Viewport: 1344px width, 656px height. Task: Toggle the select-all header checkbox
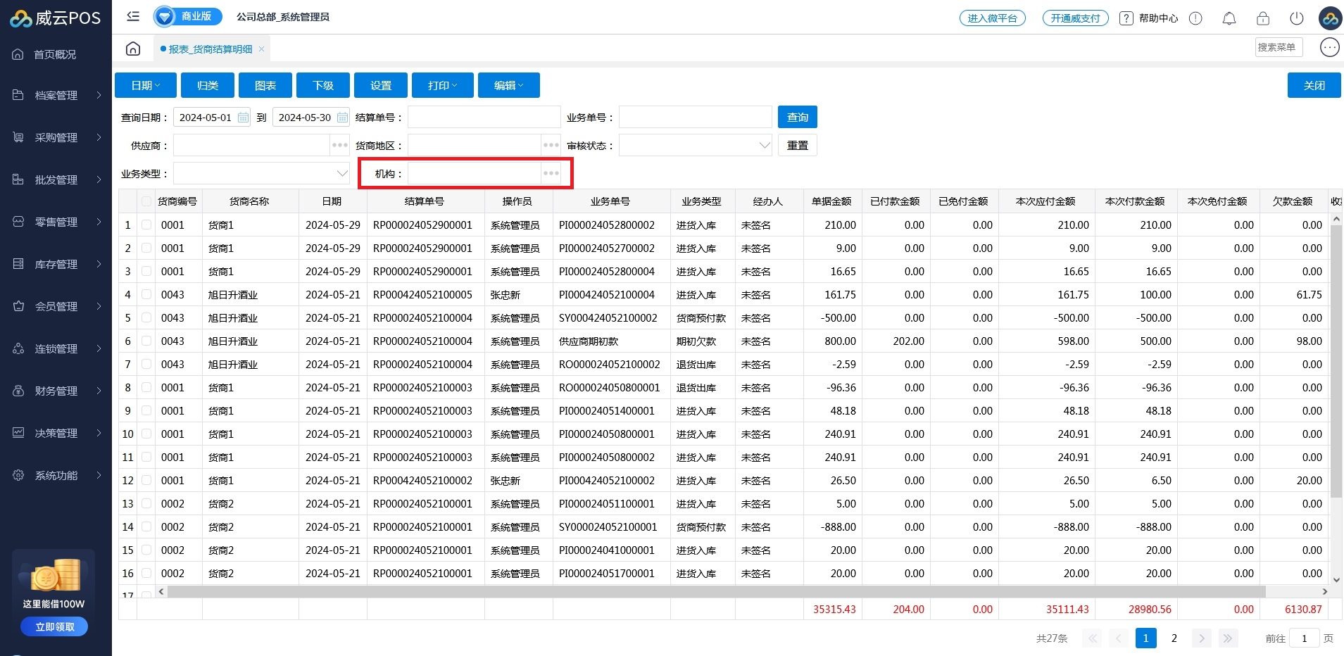pos(146,201)
